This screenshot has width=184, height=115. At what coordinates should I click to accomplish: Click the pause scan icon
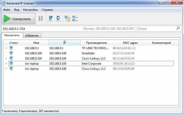pos(40,18)
